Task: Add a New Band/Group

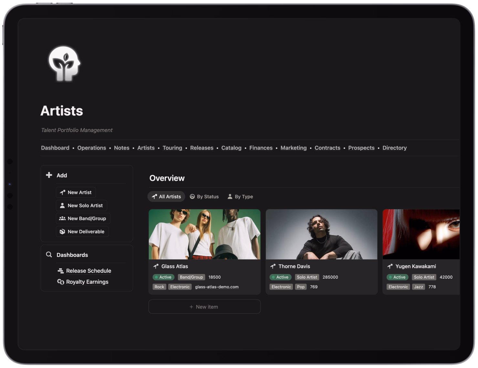Action: (x=83, y=219)
